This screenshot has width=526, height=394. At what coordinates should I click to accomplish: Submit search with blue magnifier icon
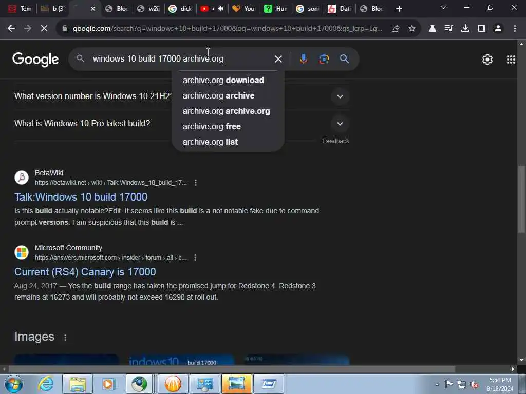(x=344, y=59)
